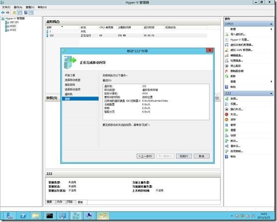Open the 查看(V) menu in the menu bar
This screenshot has width=277, height=222.
click(x=30, y=7)
